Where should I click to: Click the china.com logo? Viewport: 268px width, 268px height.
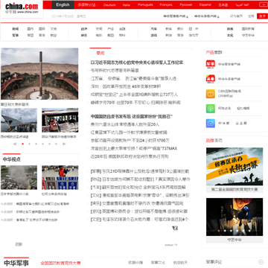(x=22, y=8)
